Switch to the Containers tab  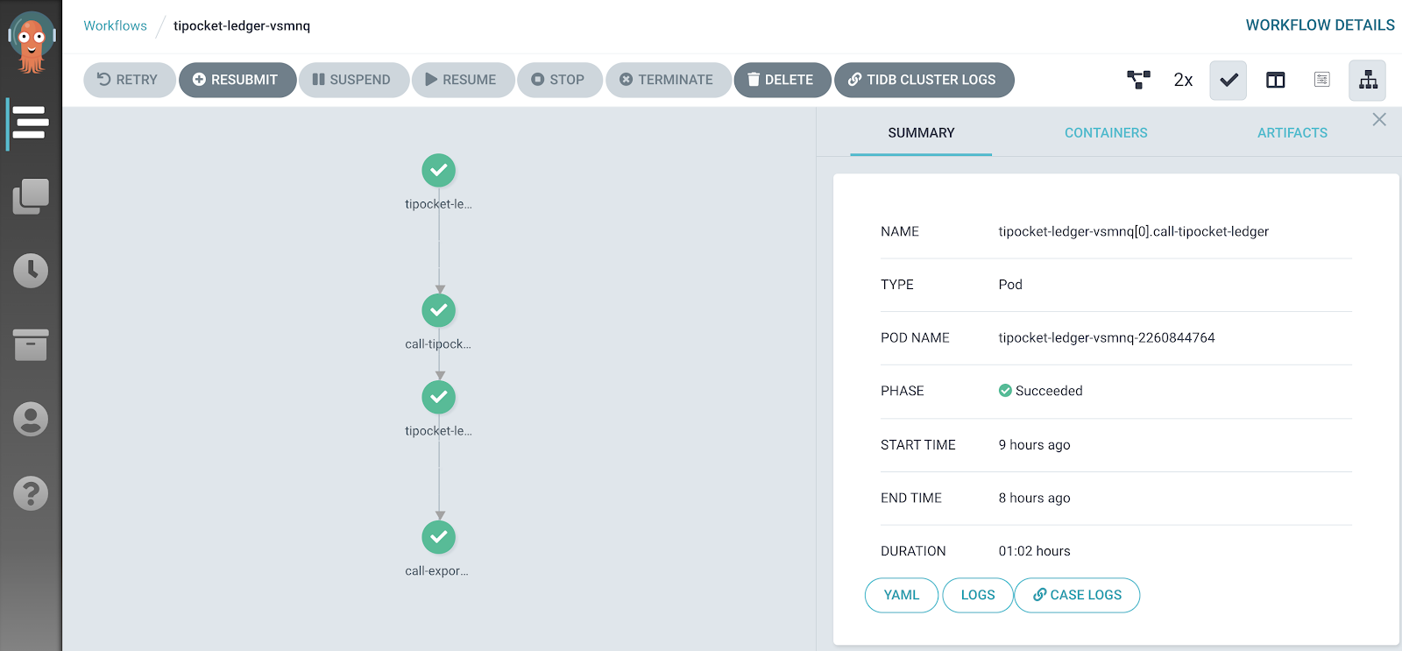tap(1105, 133)
